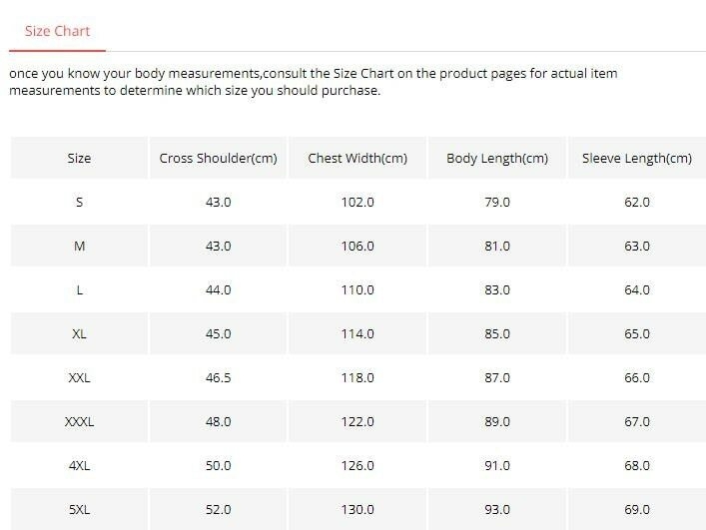706x530 pixels.
Task: Click the Cross Shoulder(cm) column header
Action: [218, 159]
